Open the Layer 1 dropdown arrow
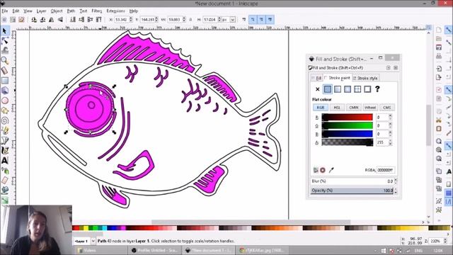Screen dimensions: 453x255 [93, 241]
